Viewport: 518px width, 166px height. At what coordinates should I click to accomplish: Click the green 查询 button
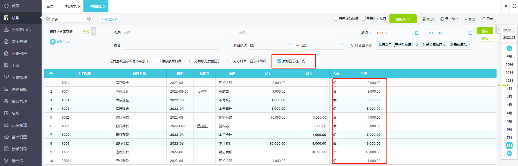(485, 31)
